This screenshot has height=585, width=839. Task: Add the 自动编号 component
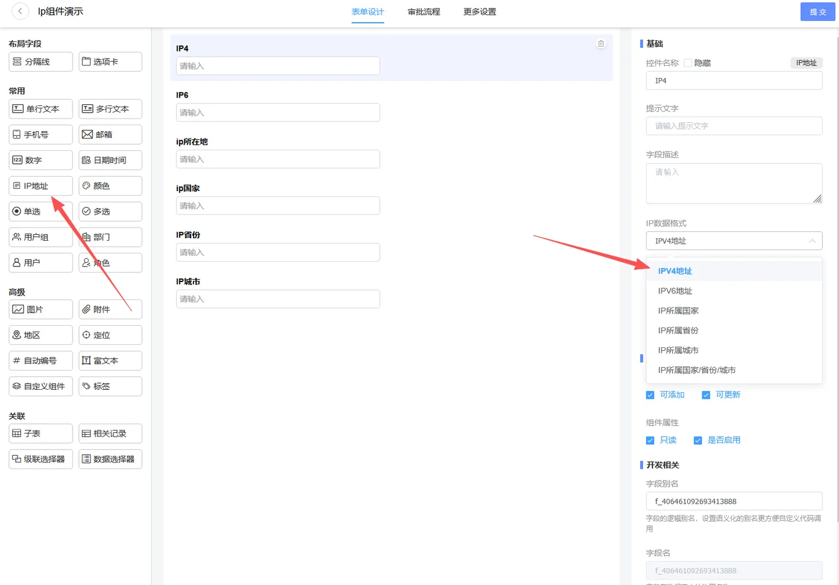(41, 361)
